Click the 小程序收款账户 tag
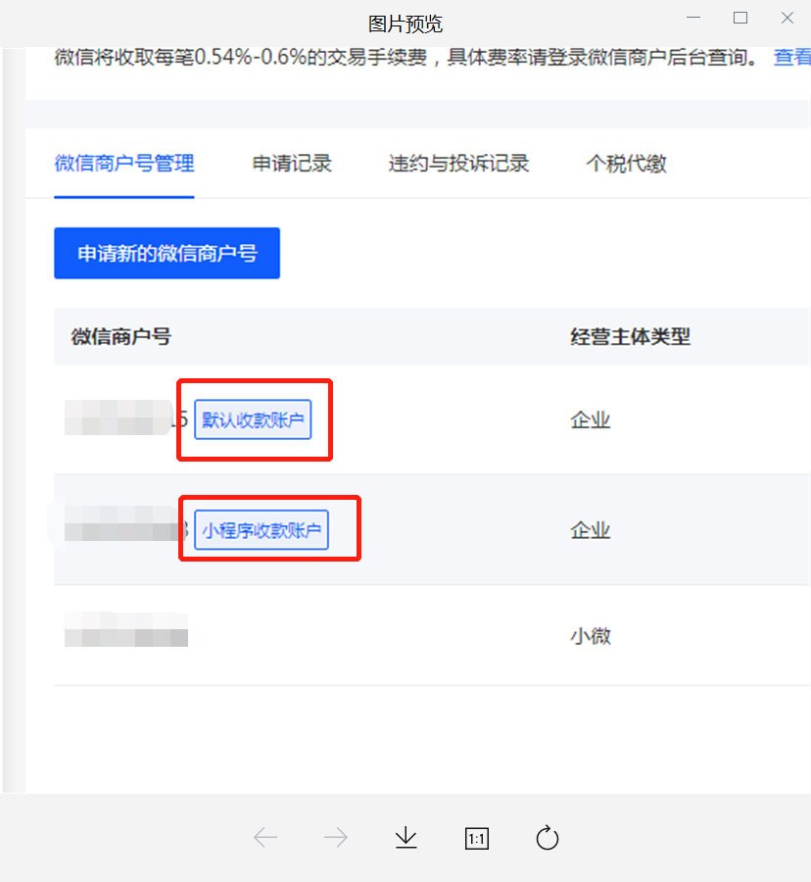This screenshot has width=811, height=882. pos(262,531)
